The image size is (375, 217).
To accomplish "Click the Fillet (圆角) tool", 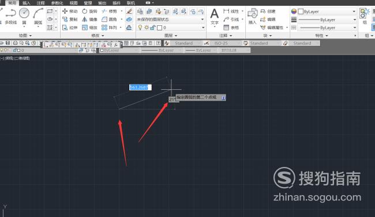I will pos(109,20).
